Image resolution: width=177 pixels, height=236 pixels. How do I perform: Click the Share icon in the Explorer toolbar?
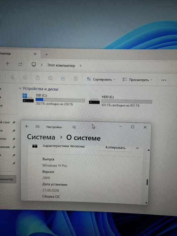[x=63, y=78]
